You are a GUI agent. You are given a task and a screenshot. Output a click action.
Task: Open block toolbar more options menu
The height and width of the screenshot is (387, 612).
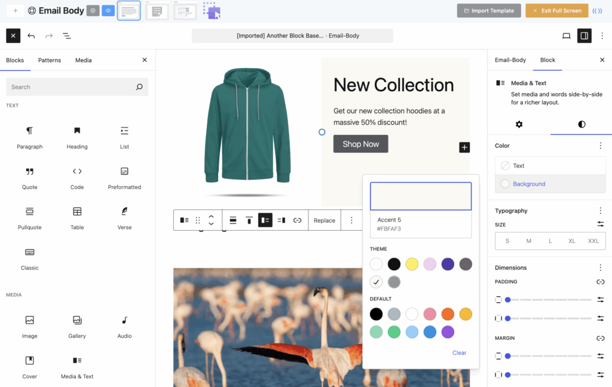pos(351,221)
